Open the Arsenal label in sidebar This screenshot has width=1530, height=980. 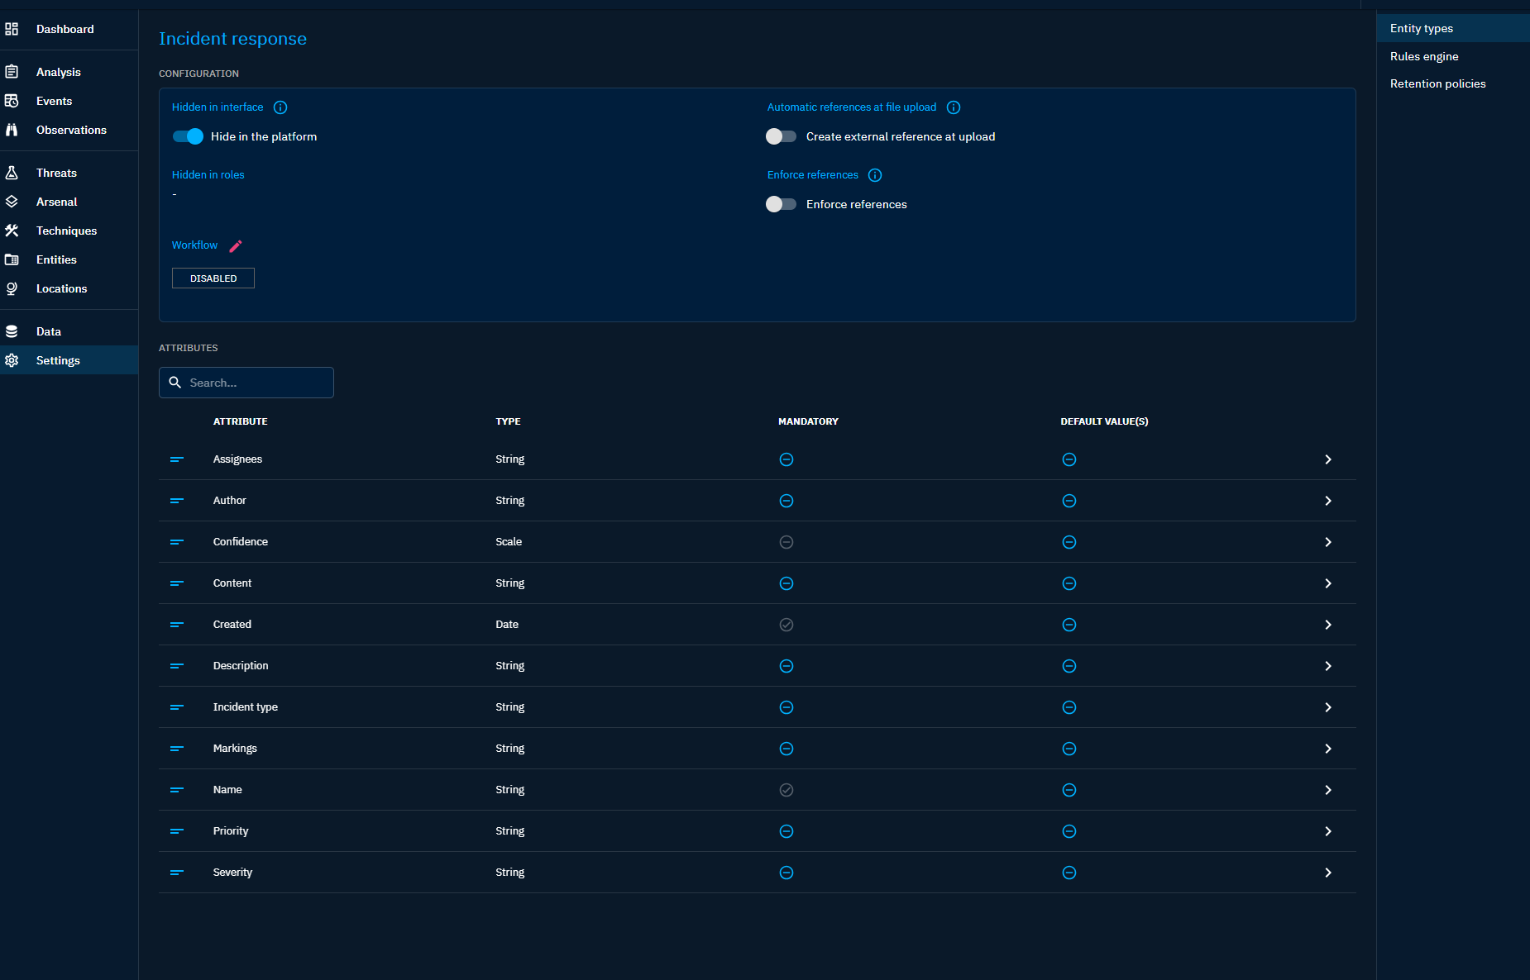(56, 202)
